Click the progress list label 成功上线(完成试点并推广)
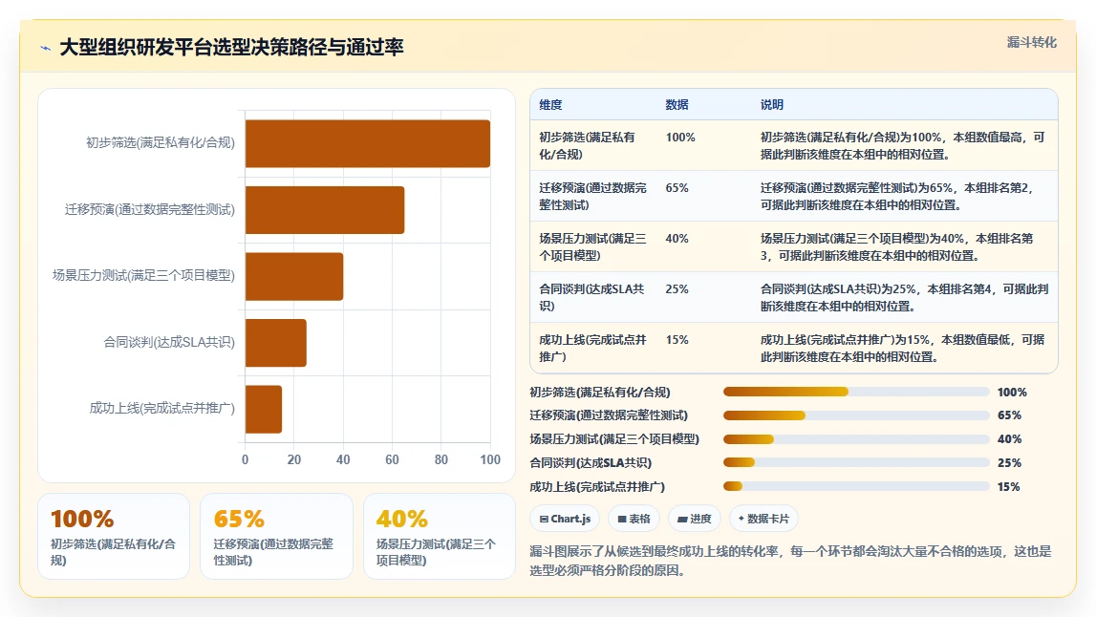Viewport: 1096px width, 617px height. [x=597, y=486]
